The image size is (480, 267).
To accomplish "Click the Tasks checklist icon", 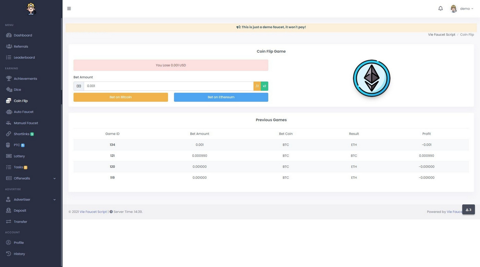I will click(x=9, y=167).
